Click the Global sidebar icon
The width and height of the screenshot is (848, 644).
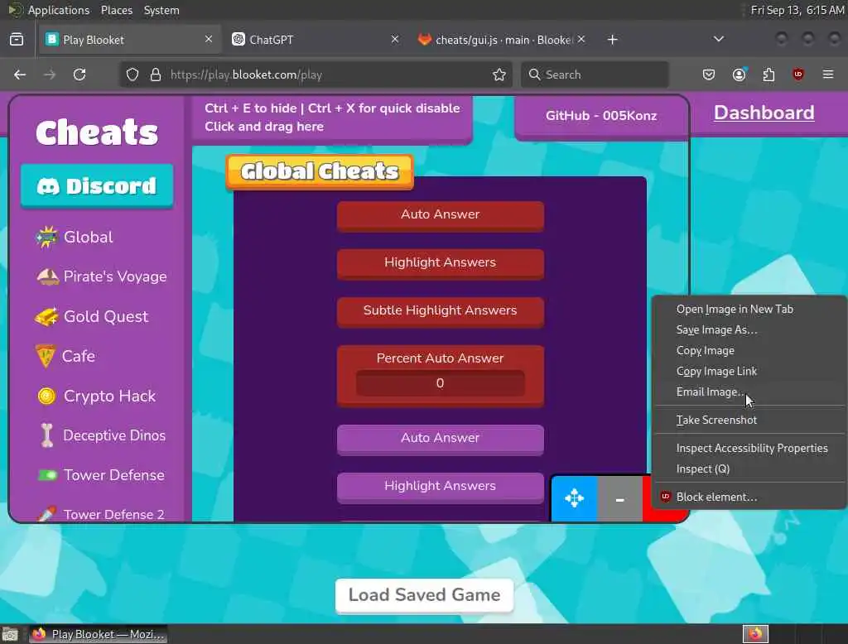(x=46, y=237)
